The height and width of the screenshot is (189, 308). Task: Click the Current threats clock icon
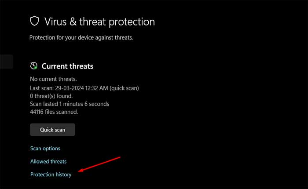34,66
